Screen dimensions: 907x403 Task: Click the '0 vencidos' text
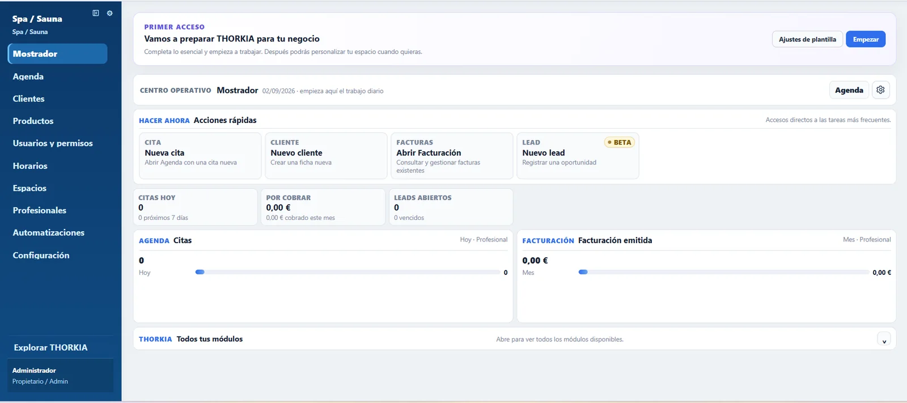(409, 218)
